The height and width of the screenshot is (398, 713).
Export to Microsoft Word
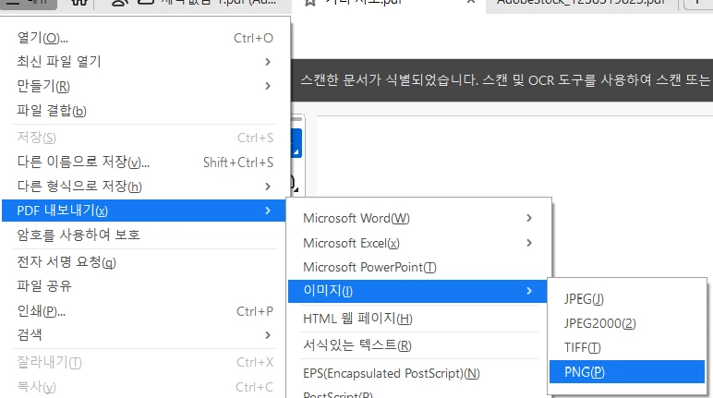coord(418,218)
